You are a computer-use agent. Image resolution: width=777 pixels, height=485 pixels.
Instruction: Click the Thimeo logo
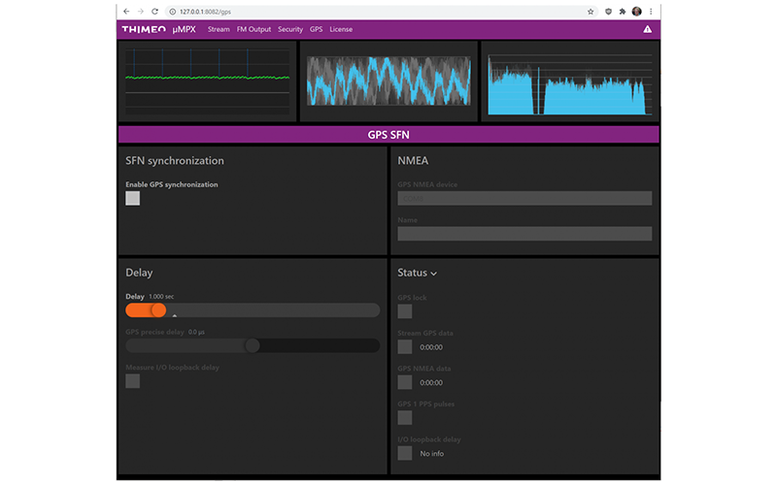click(143, 29)
